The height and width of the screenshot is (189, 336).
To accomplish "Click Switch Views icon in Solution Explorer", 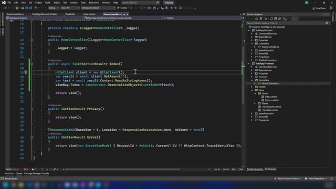I will pos(260,19).
